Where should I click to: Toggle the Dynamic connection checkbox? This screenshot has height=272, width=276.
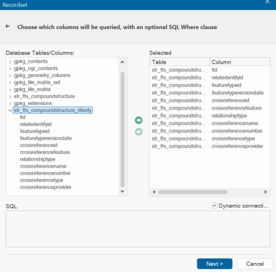(x=215, y=206)
